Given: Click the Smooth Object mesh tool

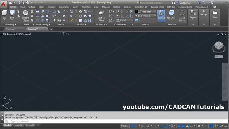Looking at the screenshot, I should click(x=25, y=16).
